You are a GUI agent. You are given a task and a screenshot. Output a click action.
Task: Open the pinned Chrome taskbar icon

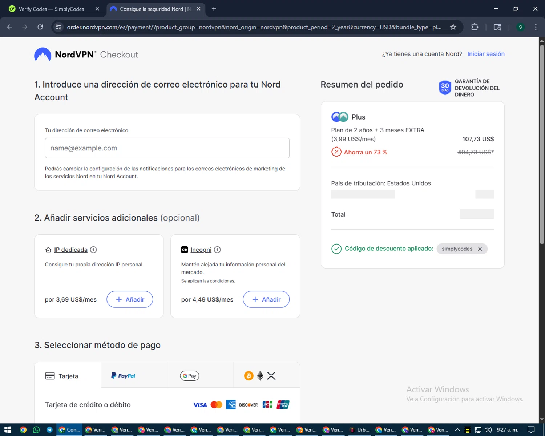click(23, 430)
